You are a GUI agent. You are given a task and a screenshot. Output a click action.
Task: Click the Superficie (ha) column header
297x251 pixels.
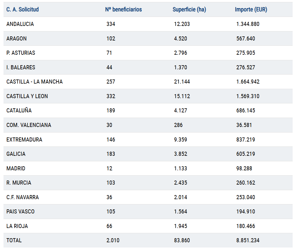point(189,10)
